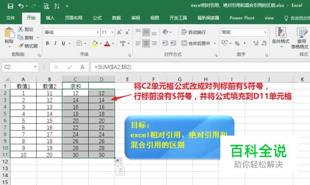Open the font name dropdown (等线)
310x185 pixels.
tap(98, 32)
